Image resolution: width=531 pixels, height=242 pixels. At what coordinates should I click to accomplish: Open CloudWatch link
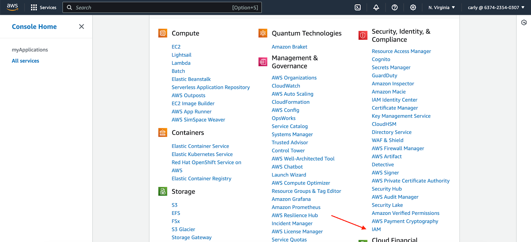(286, 86)
